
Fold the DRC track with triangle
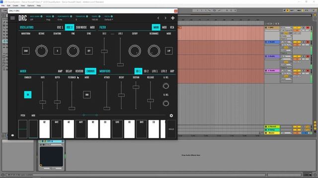click(x=266, y=28)
